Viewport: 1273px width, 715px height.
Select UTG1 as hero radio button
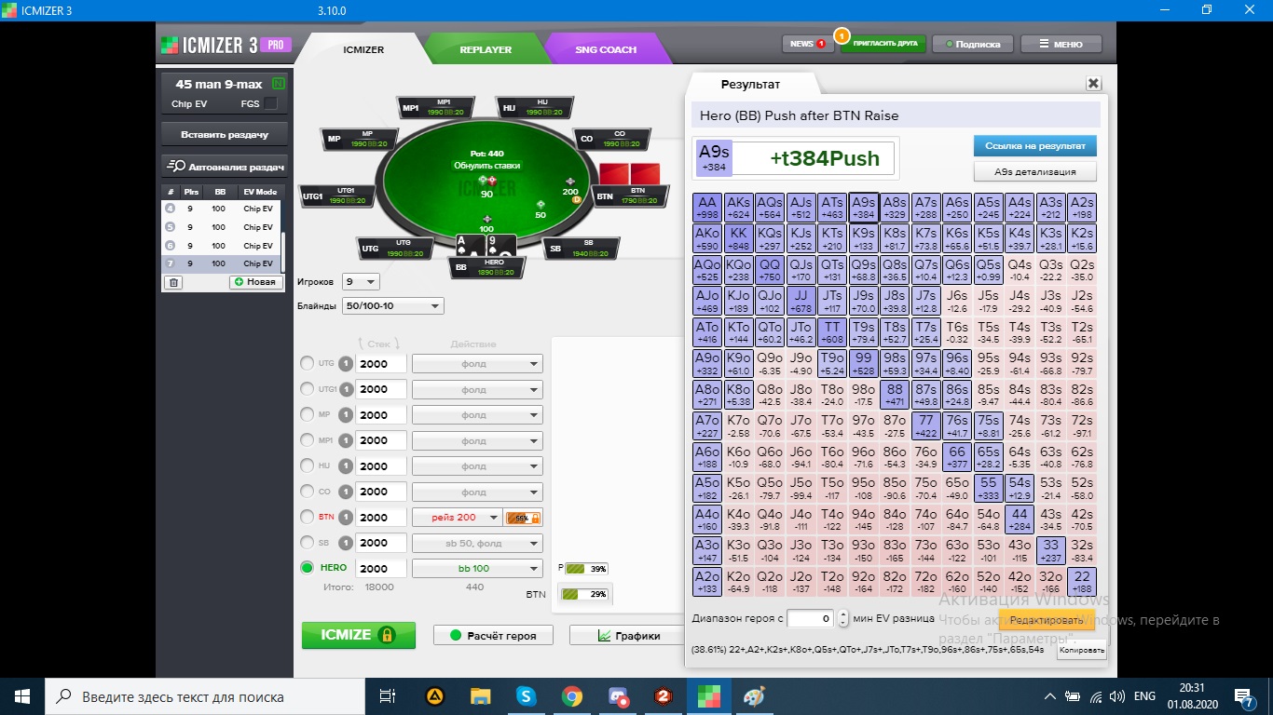tap(308, 389)
